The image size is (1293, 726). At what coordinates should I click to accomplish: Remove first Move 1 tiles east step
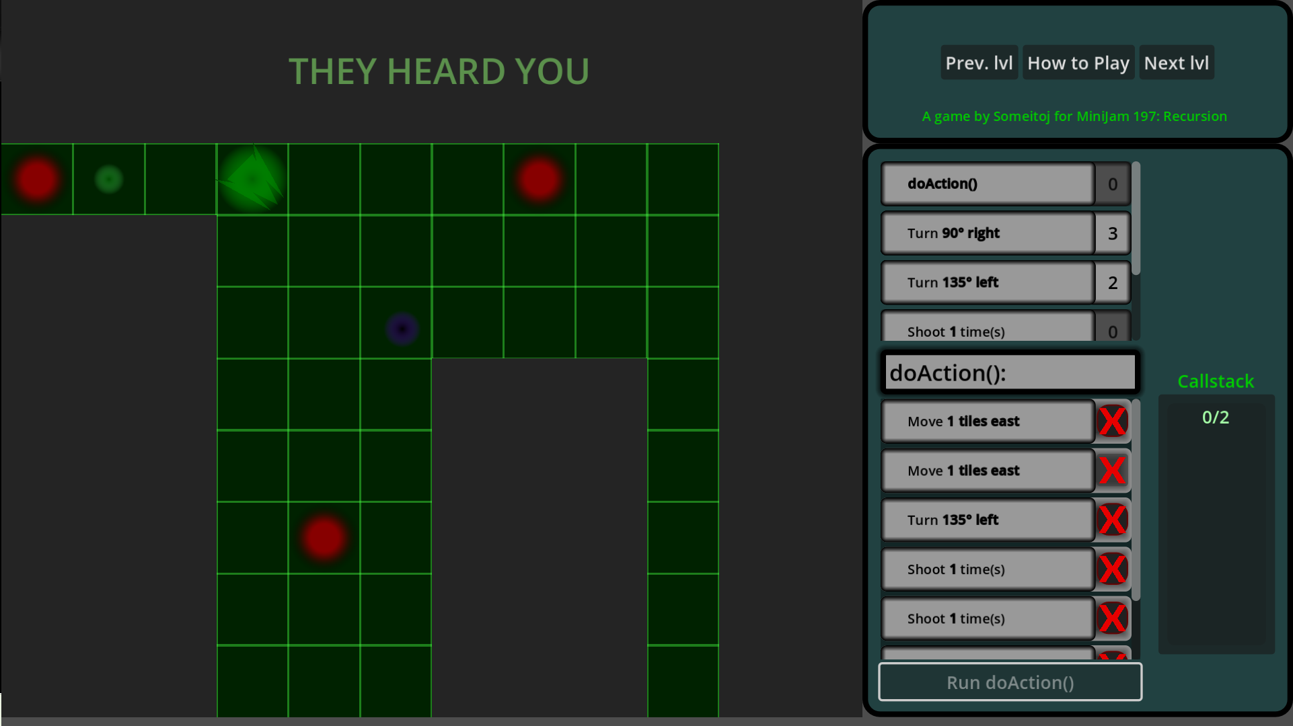pos(1112,421)
